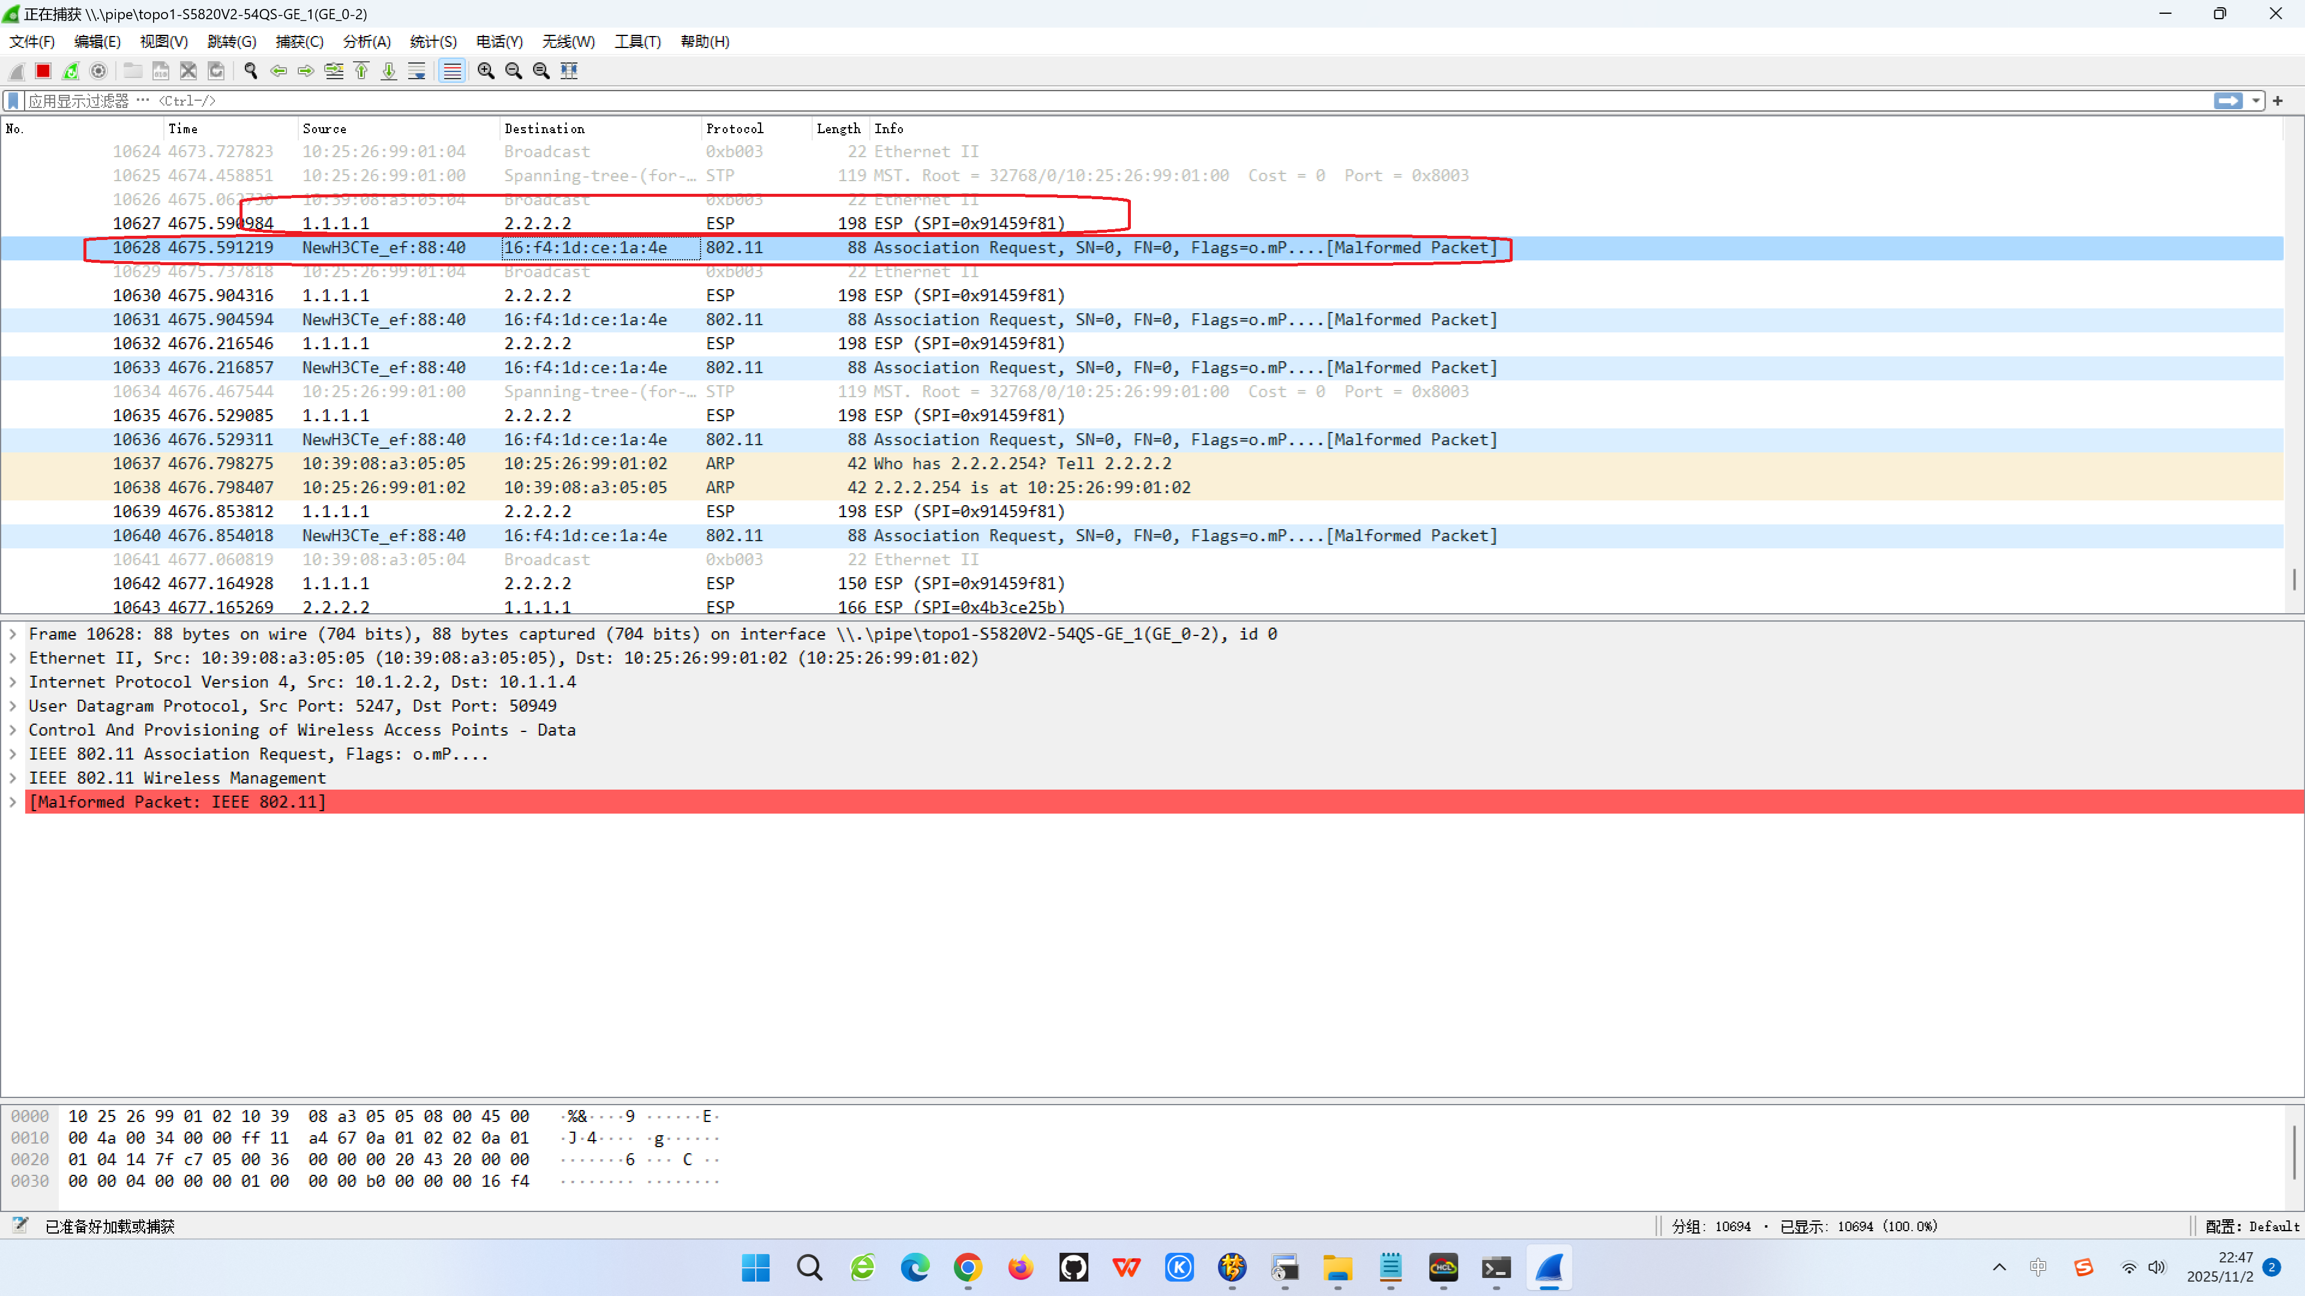
Task: Expand the Malformed Packet entry
Action: coord(13,802)
